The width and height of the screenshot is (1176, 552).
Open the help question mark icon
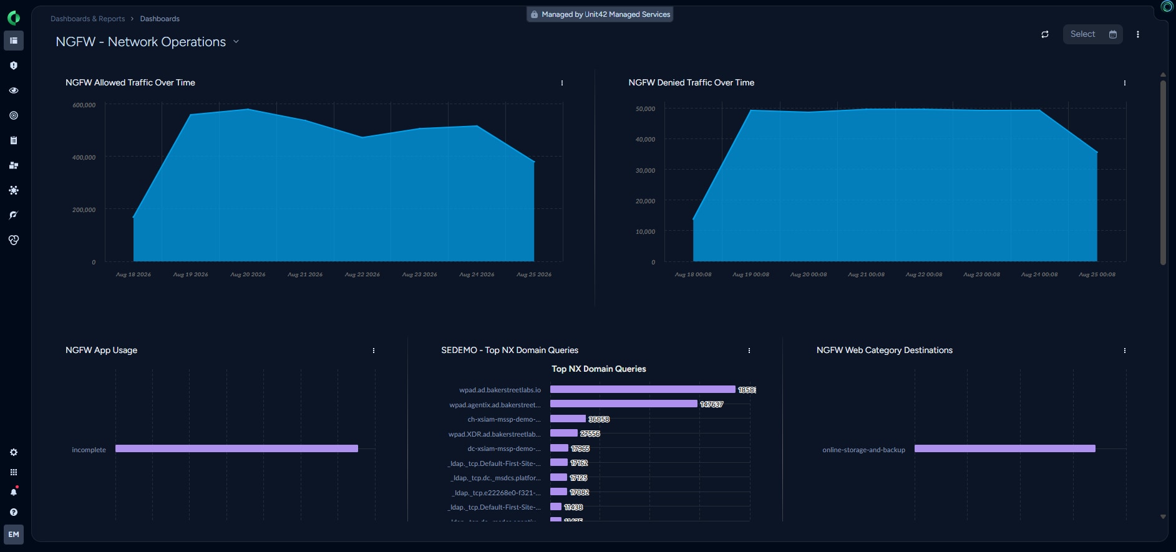tap(14, 512)
